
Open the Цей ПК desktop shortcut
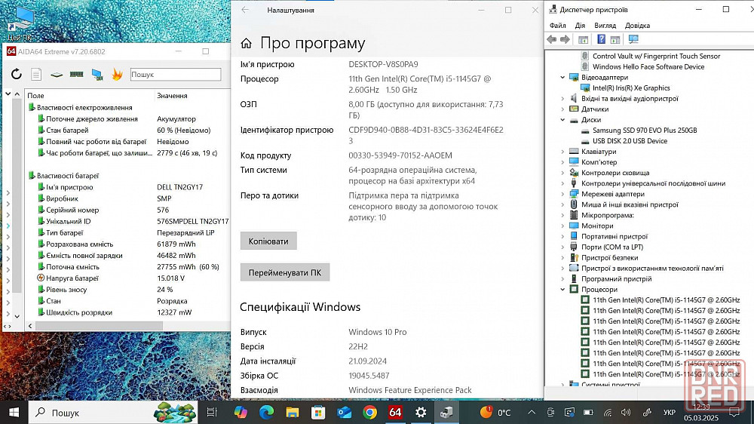click(x=20, y=23)
